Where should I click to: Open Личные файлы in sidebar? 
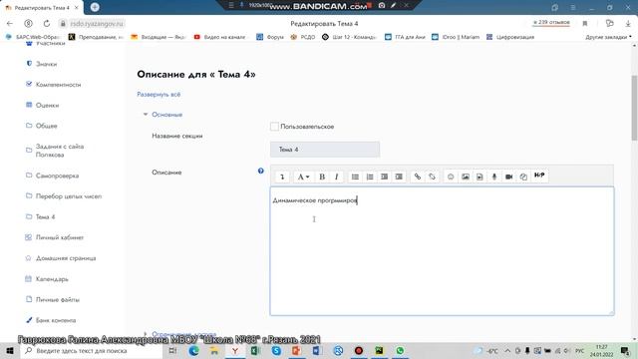coord(58,299)
